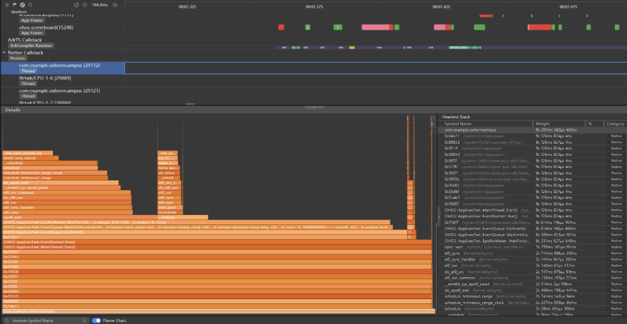Expand the Heaviest Stack side panel arrow

[439, 216]
